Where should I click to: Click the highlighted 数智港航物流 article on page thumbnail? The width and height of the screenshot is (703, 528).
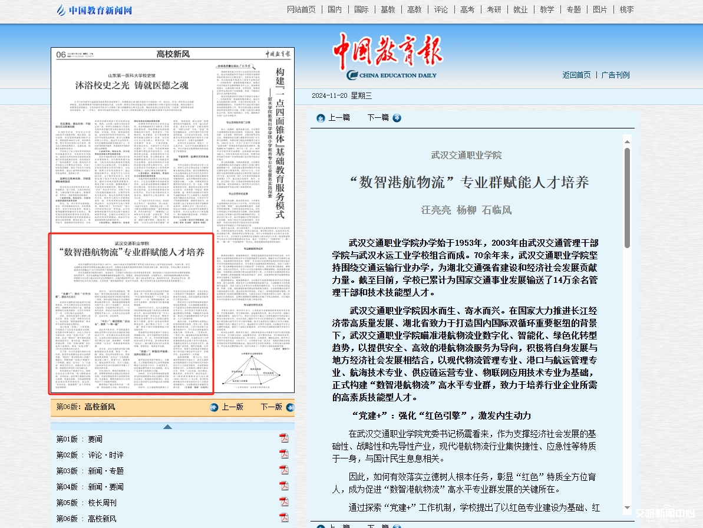(131, 311)
